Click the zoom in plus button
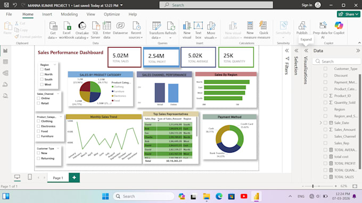Image resolution: width=362 pixels, height=203 pixels. pyautogui.click(x=336, y=186)
